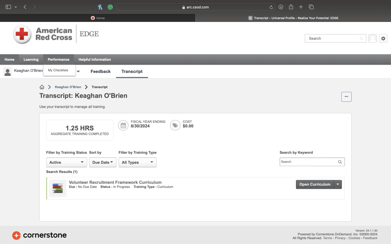The width and height of the screenshot is (391, 244).
Task: Click the American Red Cross EDGE logo
Action: pos(56,34)
